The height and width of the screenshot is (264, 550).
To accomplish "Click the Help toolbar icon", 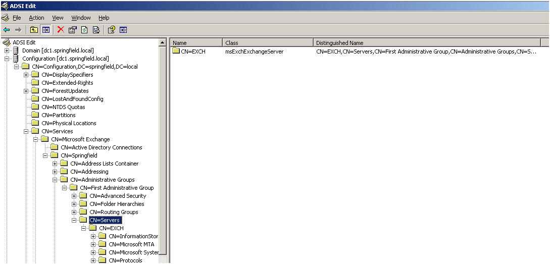I will point(111,30).
